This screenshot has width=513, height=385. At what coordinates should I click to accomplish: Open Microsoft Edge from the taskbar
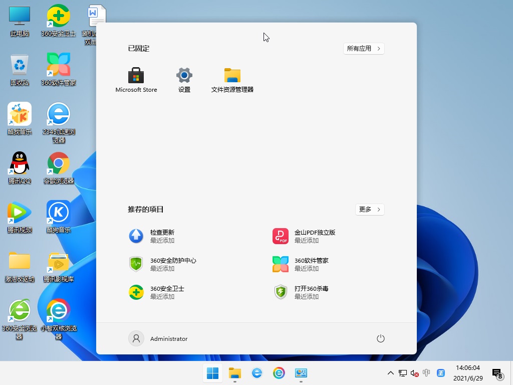(x=257, y=373)
